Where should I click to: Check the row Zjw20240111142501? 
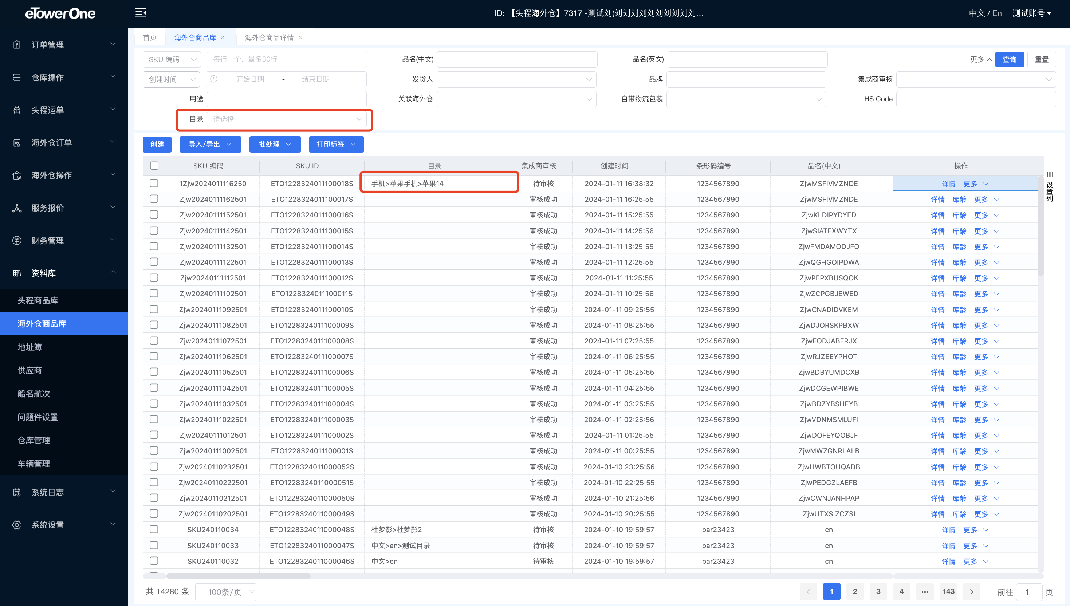point(154,231)
